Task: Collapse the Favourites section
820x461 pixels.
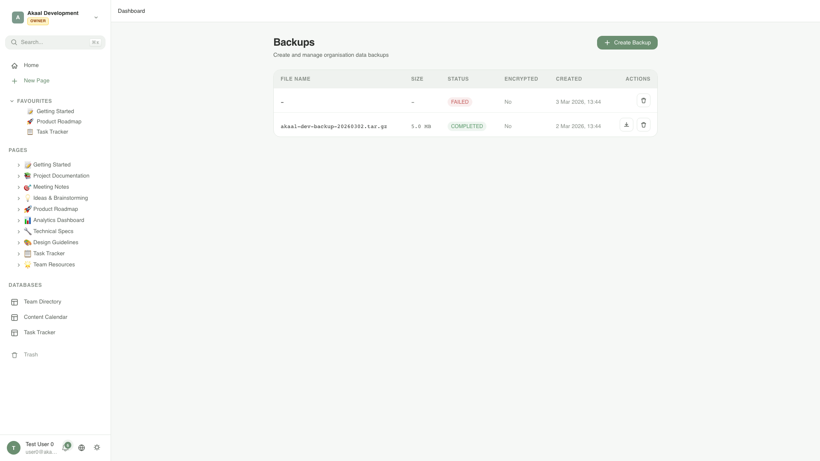Action: tap(12, 101)
